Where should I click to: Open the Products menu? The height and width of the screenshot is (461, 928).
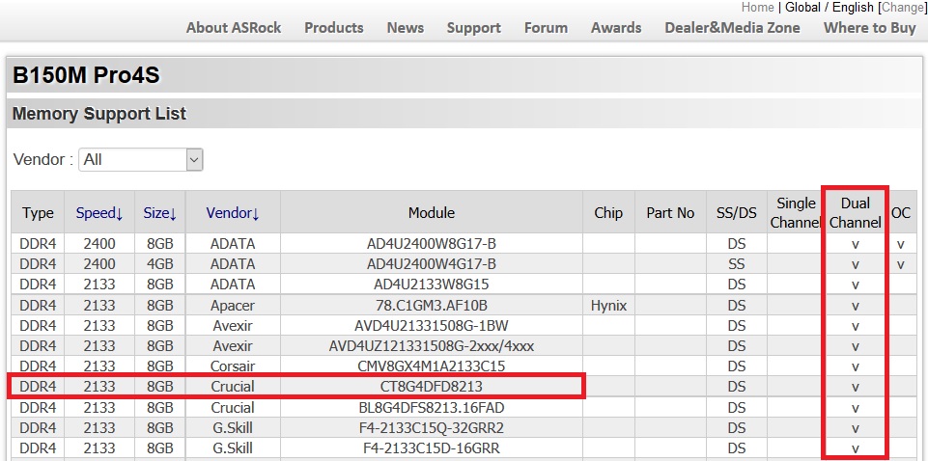point(334,28)
